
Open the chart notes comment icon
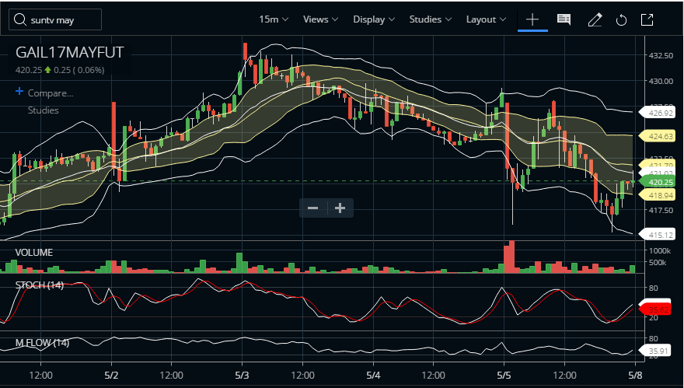click(x=564, y=19)
